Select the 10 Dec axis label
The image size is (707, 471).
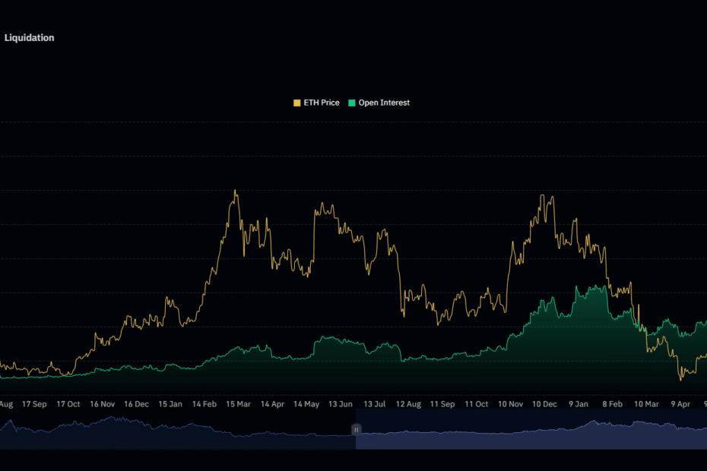coord(544,404)
